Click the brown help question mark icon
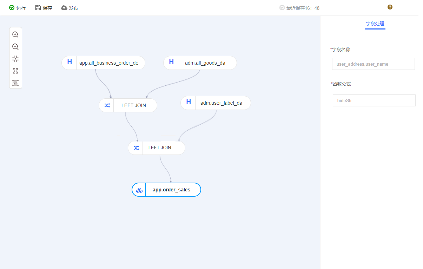Image resolution: width=423 pixels, height=269 pixels. click(390, 7)
